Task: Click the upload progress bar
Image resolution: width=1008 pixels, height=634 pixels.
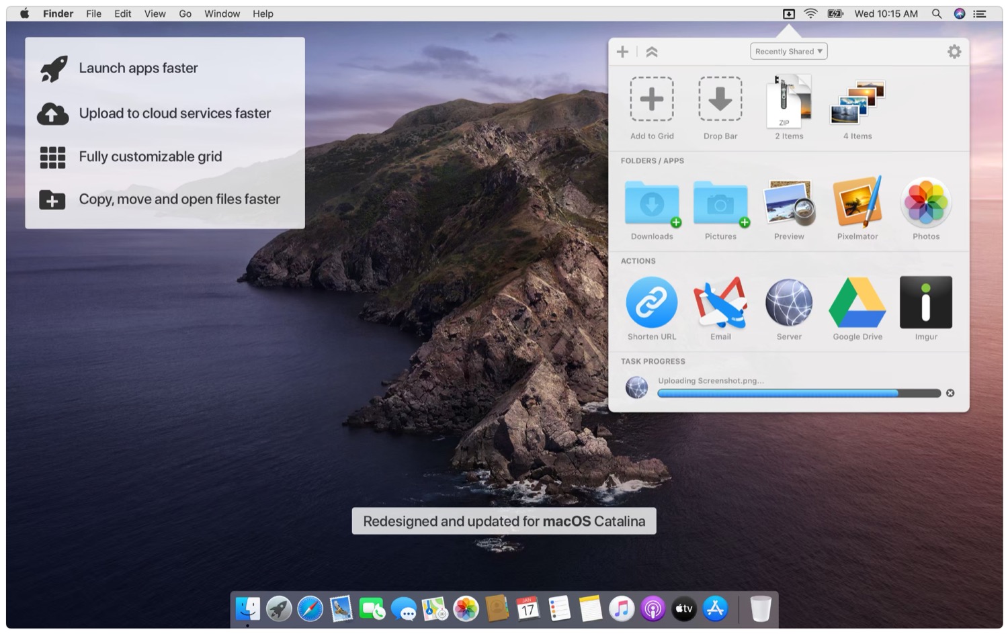Action: (x=798, y=394)
